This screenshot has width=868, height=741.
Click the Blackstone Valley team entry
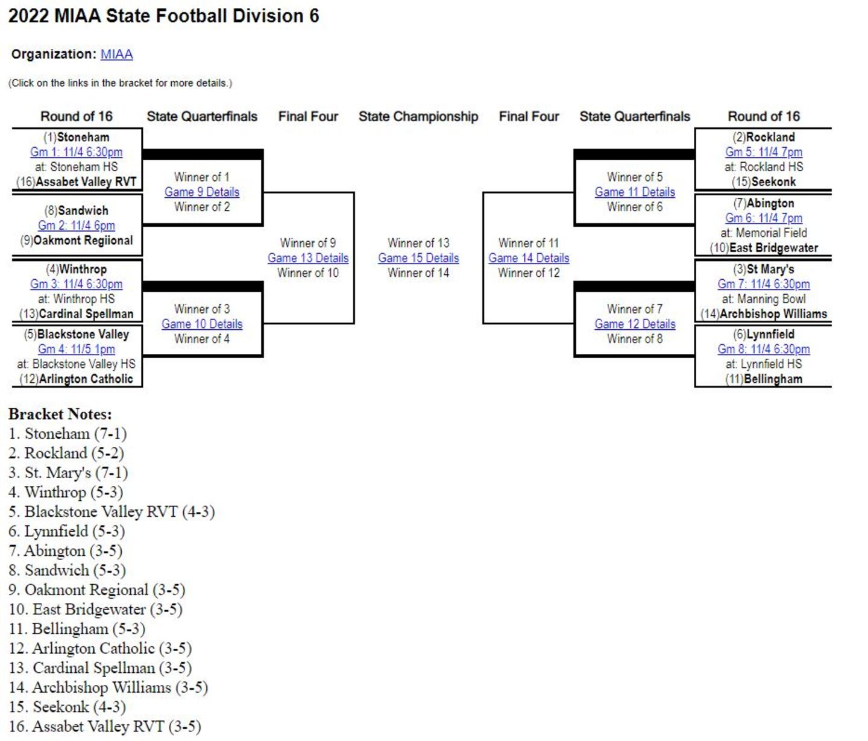click(x=83, y=335)
